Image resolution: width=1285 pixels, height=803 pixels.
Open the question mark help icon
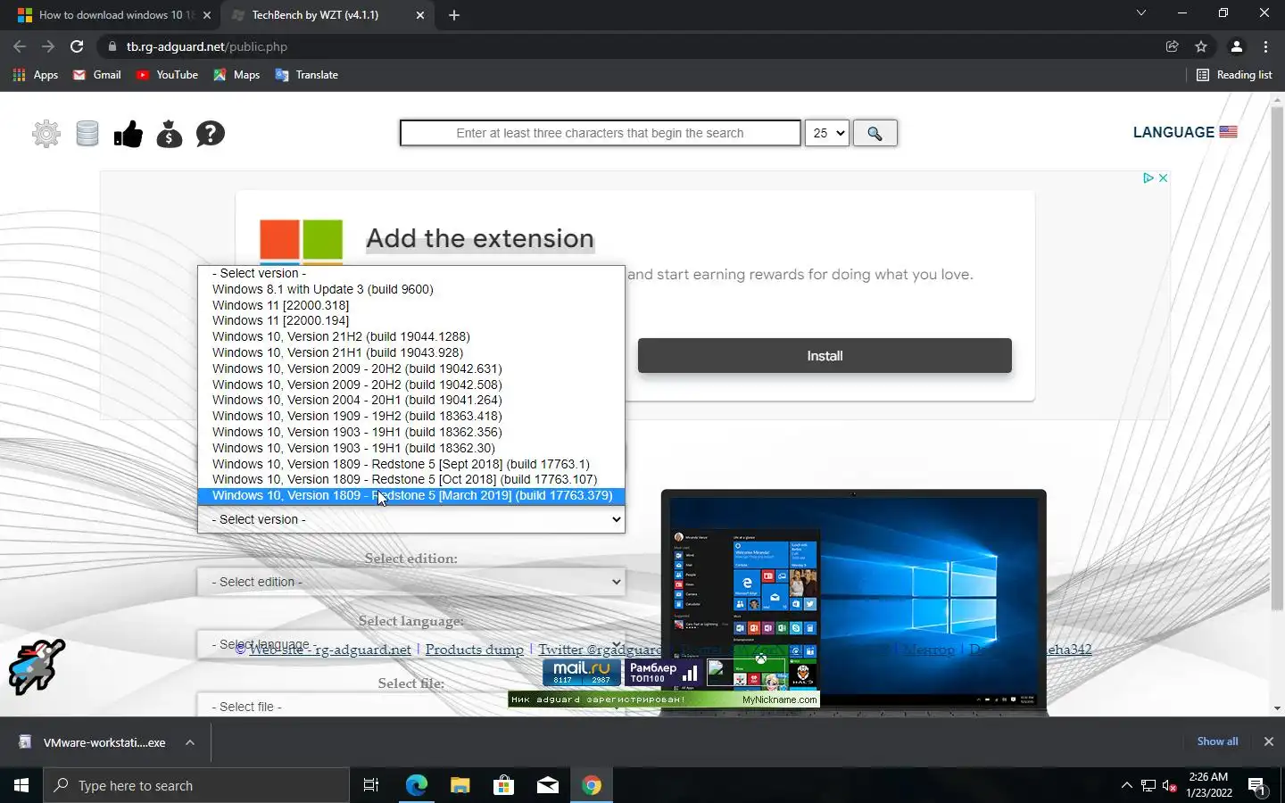[x=211, y=134]
